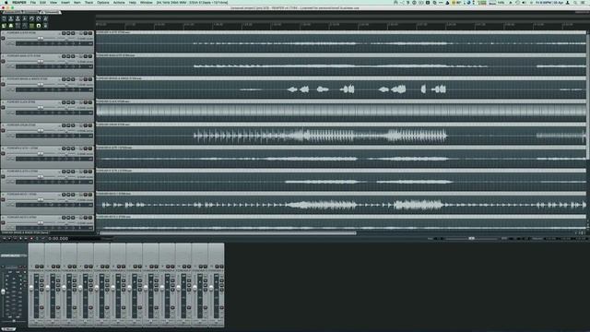590x332 pixels.
Task: Click the master volume fader in mixer
Action: pos(3,291)
